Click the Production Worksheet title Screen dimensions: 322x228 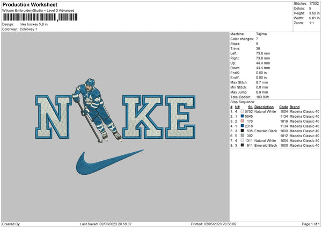tap(30, 4)
